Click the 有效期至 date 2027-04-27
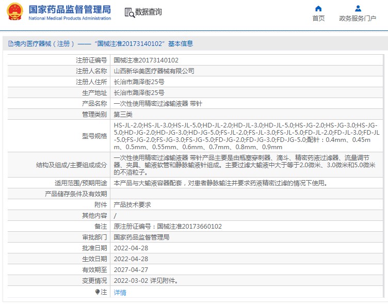Image resolution: width=388 pixels, height=304 pixels. click(x=131, y=270)
